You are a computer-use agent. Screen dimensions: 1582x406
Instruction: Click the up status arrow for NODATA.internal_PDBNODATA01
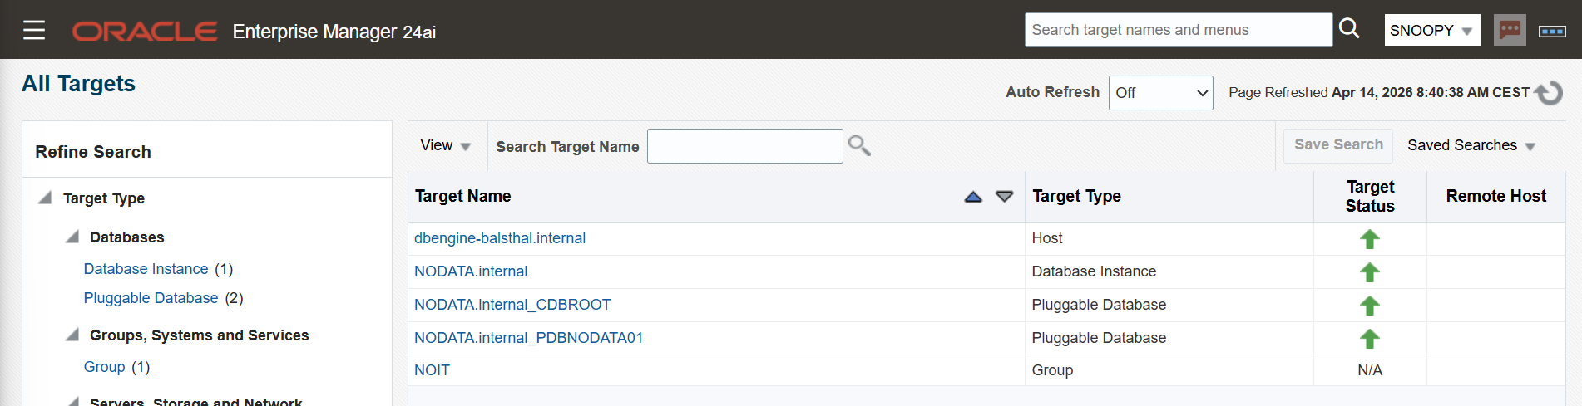point(1370,339)
